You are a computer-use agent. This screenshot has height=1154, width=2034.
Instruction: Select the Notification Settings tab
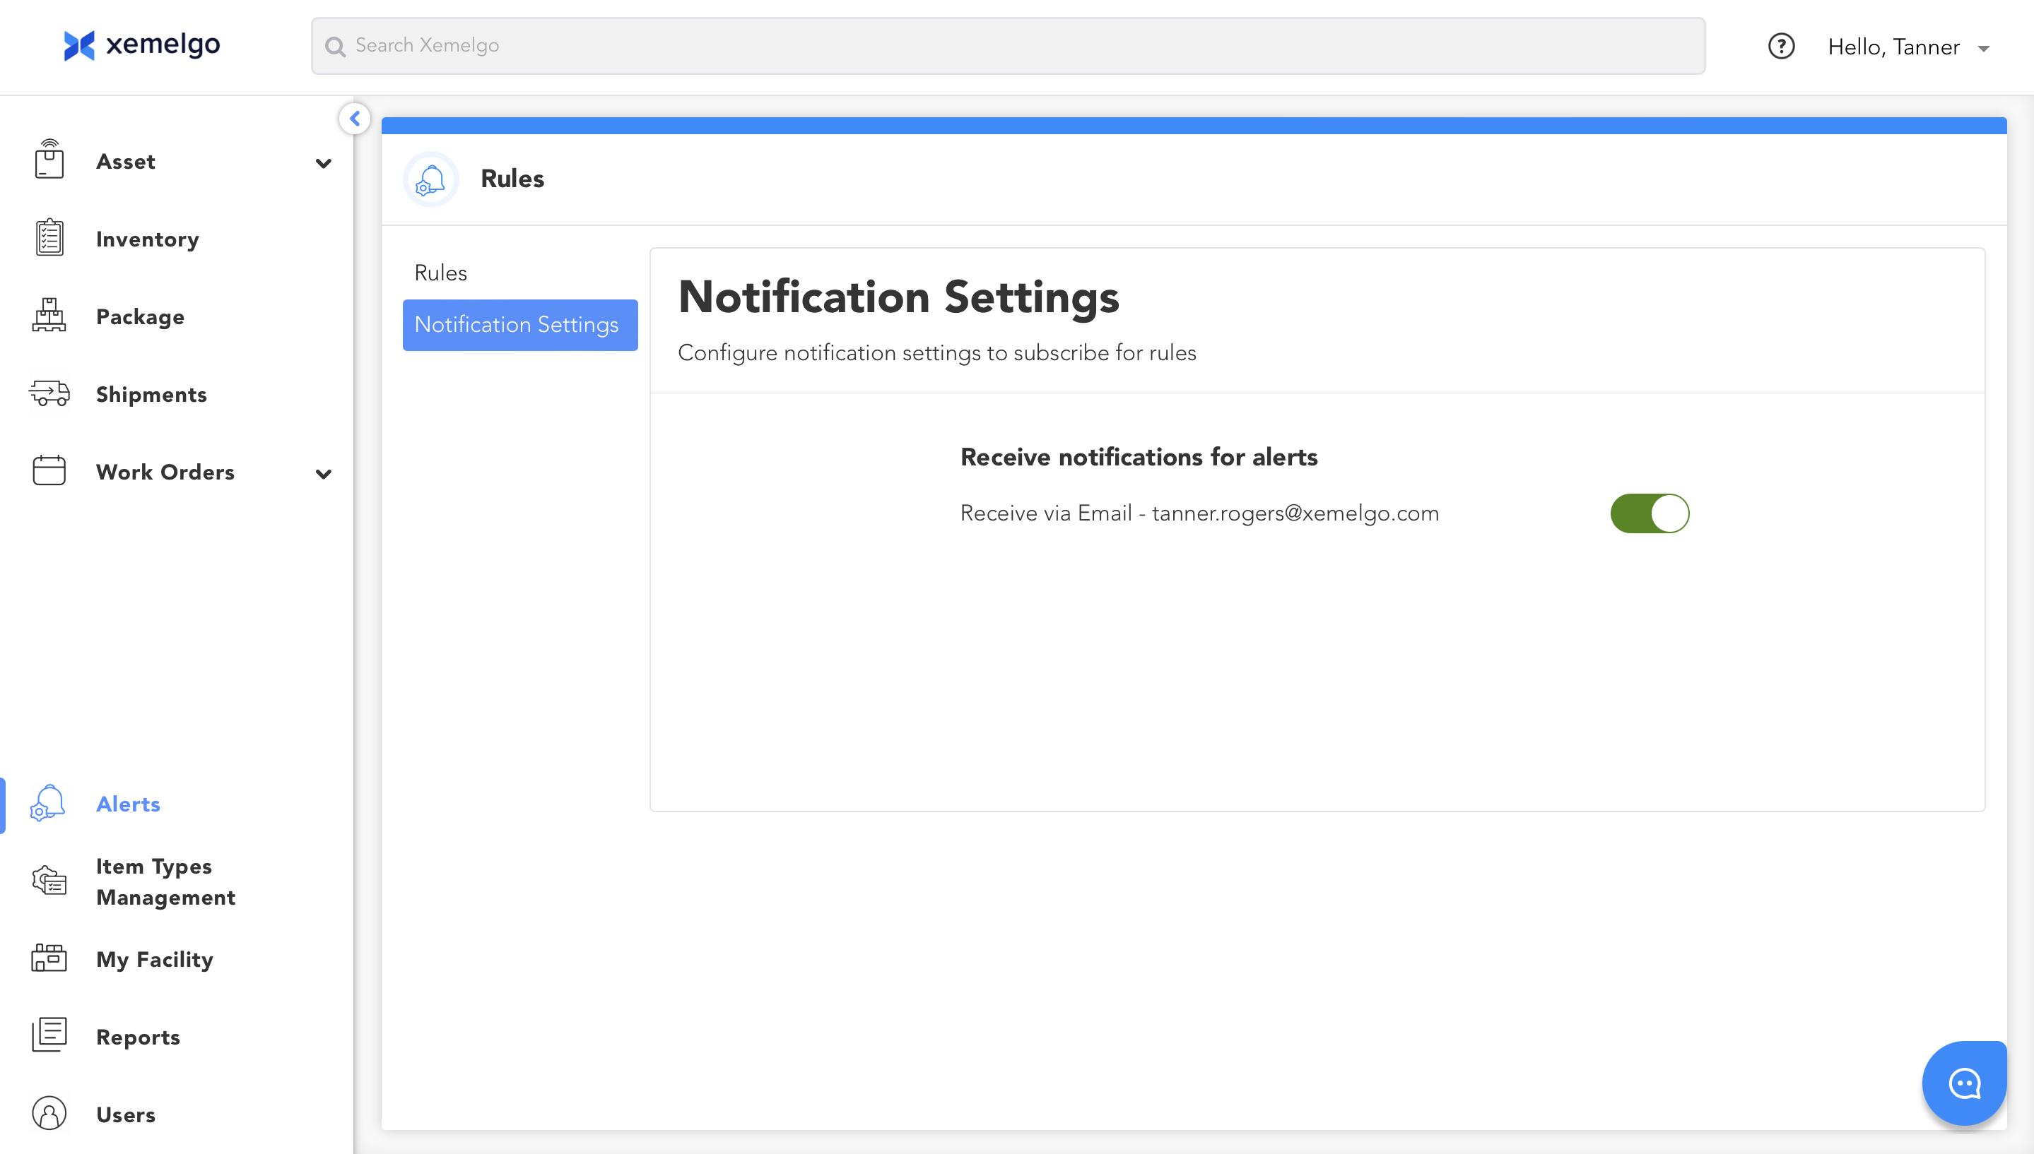[x=519, y=325]
